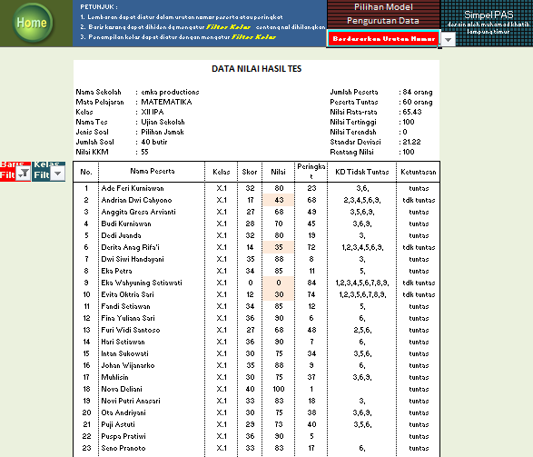
Task: Click the Nilai column header
Action: (278, 172)
